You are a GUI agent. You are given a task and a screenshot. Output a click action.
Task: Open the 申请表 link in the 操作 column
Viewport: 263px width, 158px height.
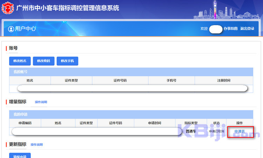240,131
